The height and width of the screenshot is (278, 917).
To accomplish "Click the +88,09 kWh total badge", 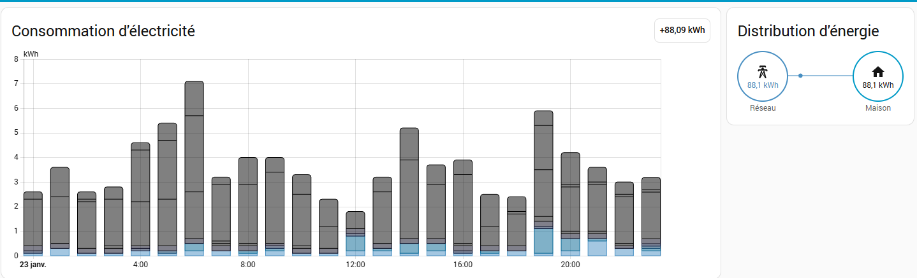I will tap(682, 31).
